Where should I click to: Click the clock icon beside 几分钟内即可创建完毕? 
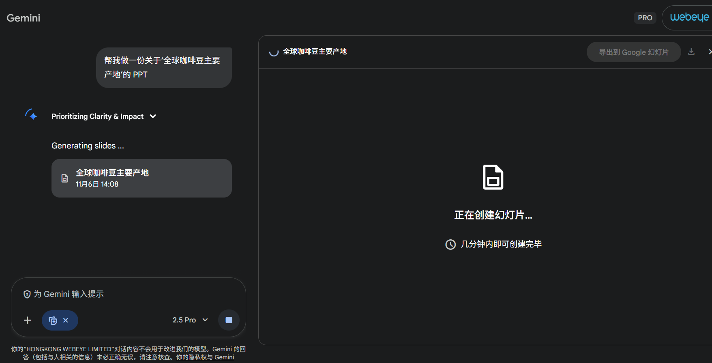450,245
